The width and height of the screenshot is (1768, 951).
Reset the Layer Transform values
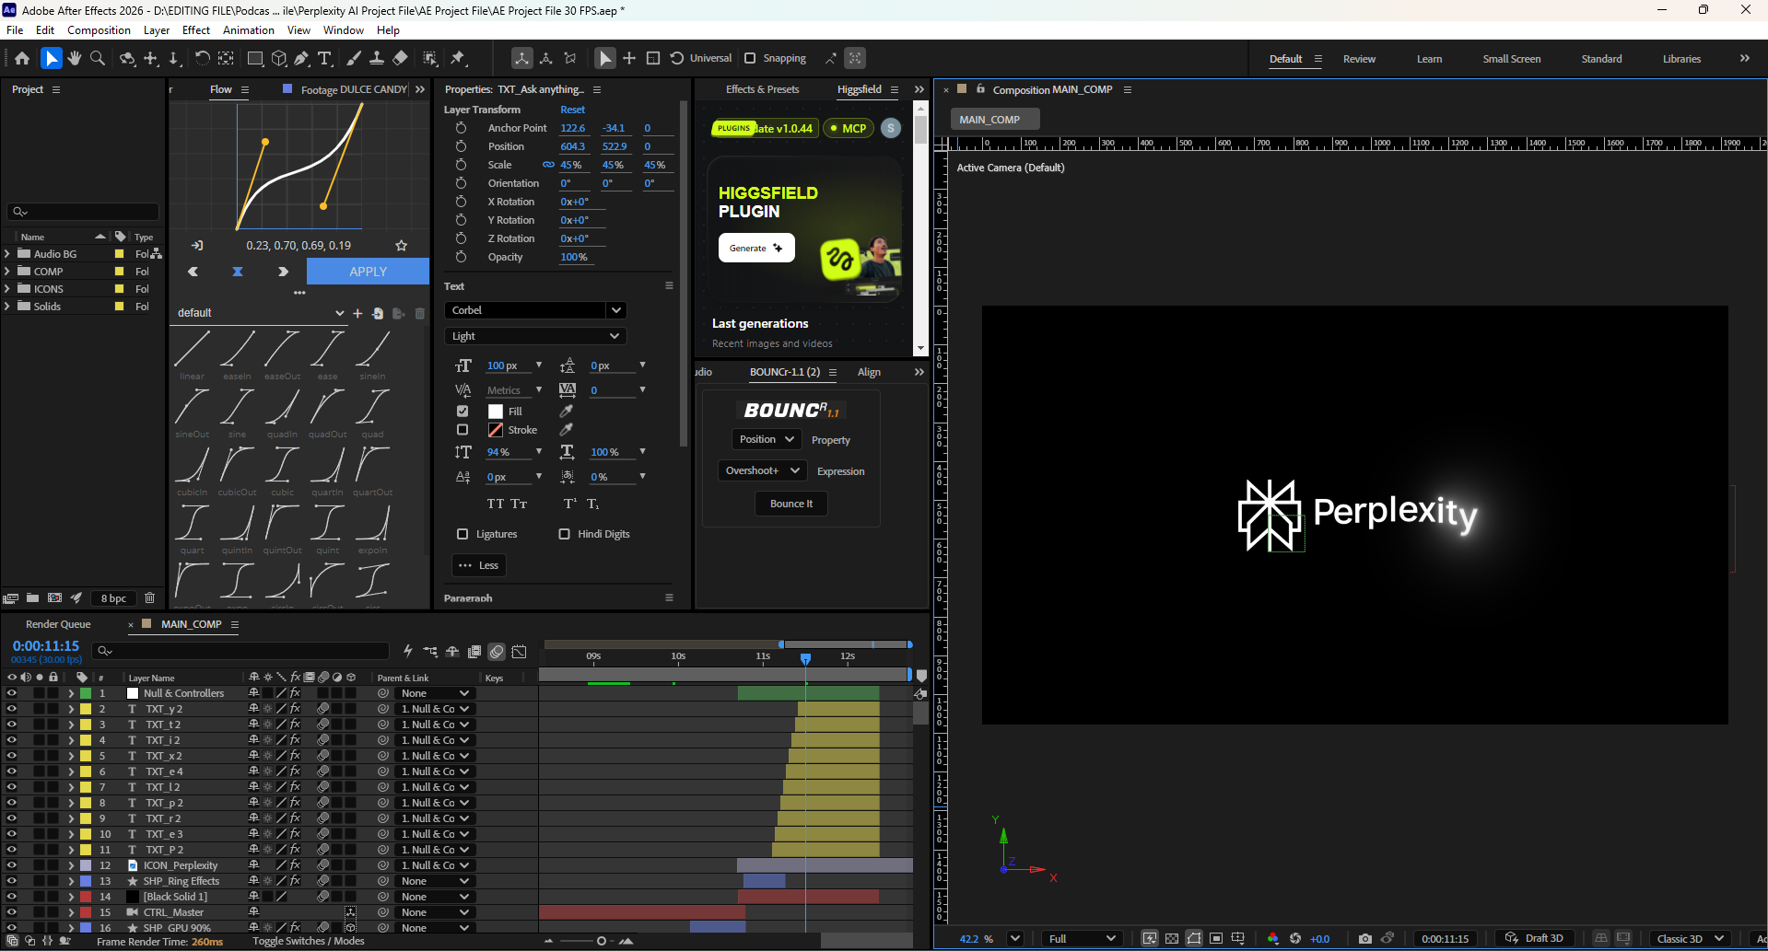pos(572,110)
